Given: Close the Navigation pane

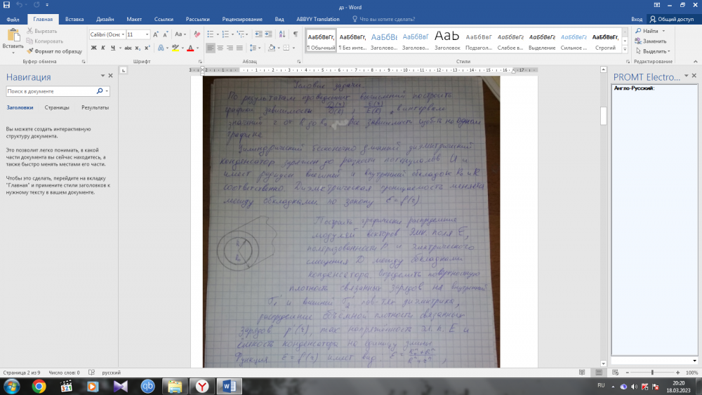Looking at the screenshot, I should (x=111, y=76).
